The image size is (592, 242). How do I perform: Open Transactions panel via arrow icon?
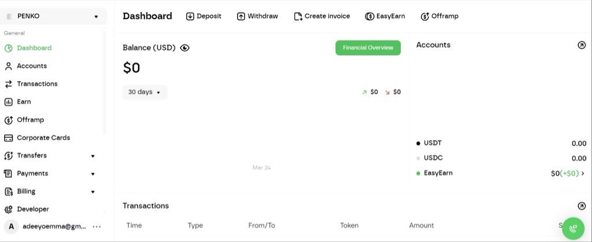[x=582, y=206]
